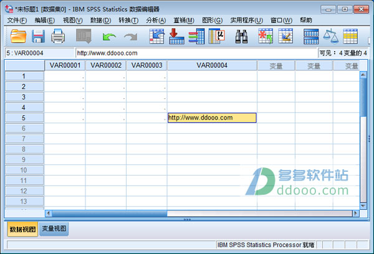Viewport: 374px width, 254px height.
Task: Open 视图(V) menu
Action: [72, 21]
